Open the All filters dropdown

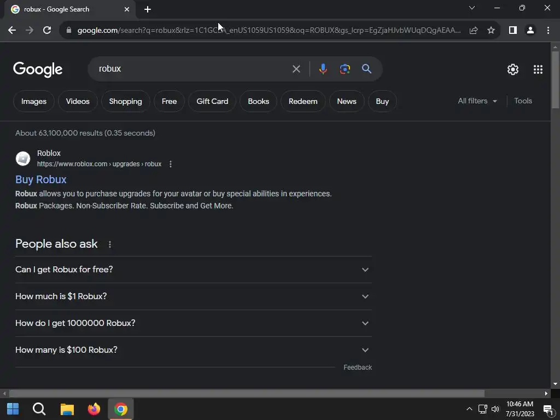[x=477, y=101]
